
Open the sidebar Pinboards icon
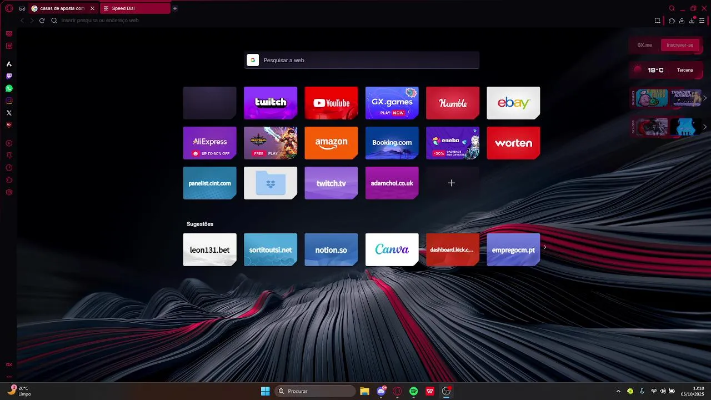click(9, 156)
